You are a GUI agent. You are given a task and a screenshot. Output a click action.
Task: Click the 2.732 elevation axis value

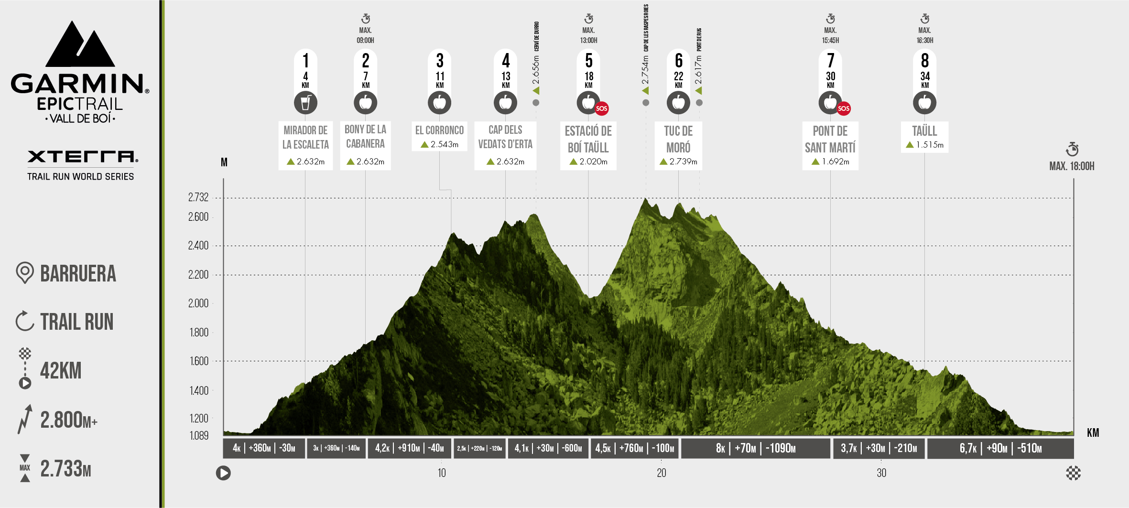tap(198, 197)
